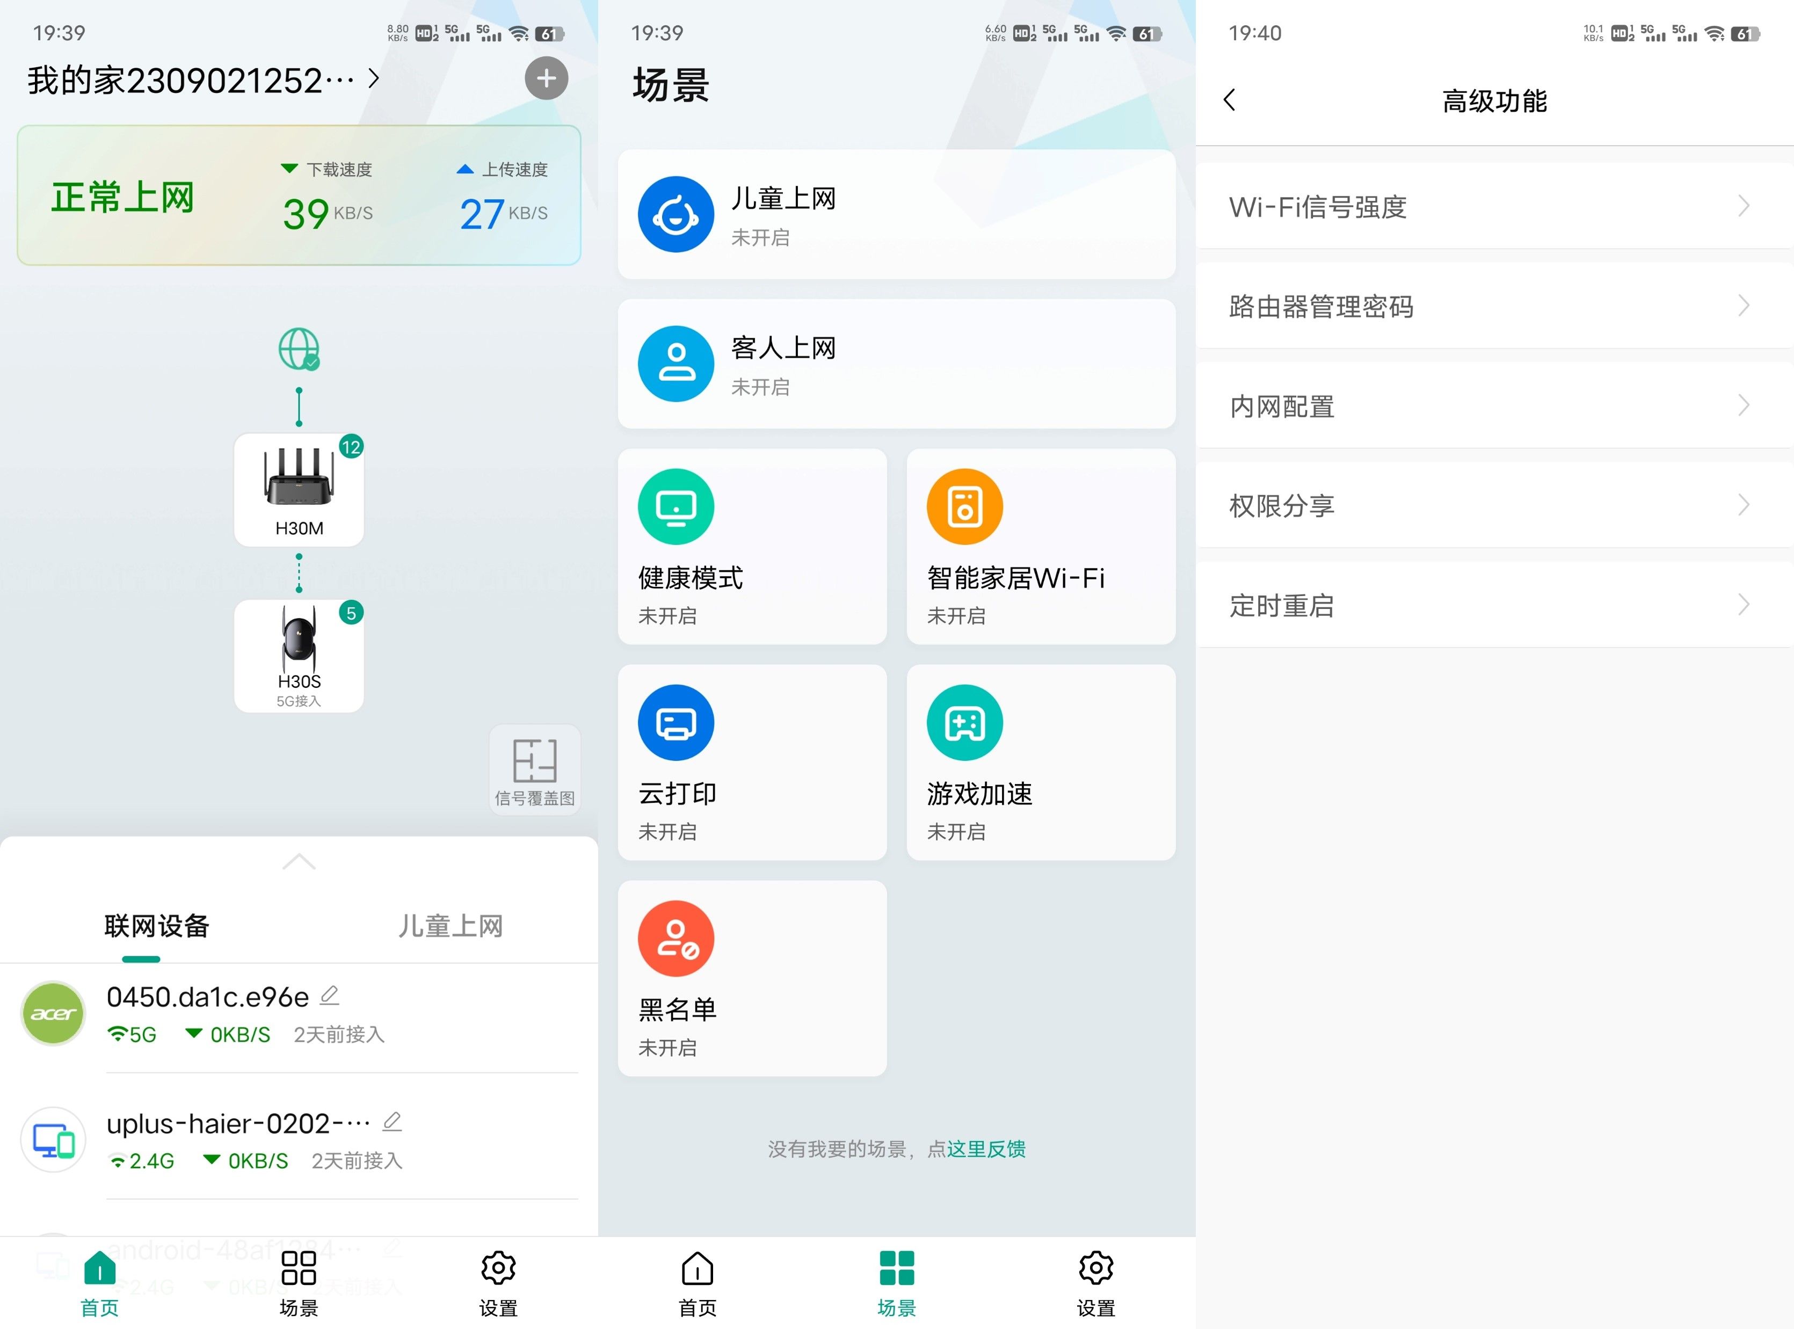Screen dimensions: 1794x1329
Task: Open uplus-haier-0202 device details
Action: (x=299, y=1140)
